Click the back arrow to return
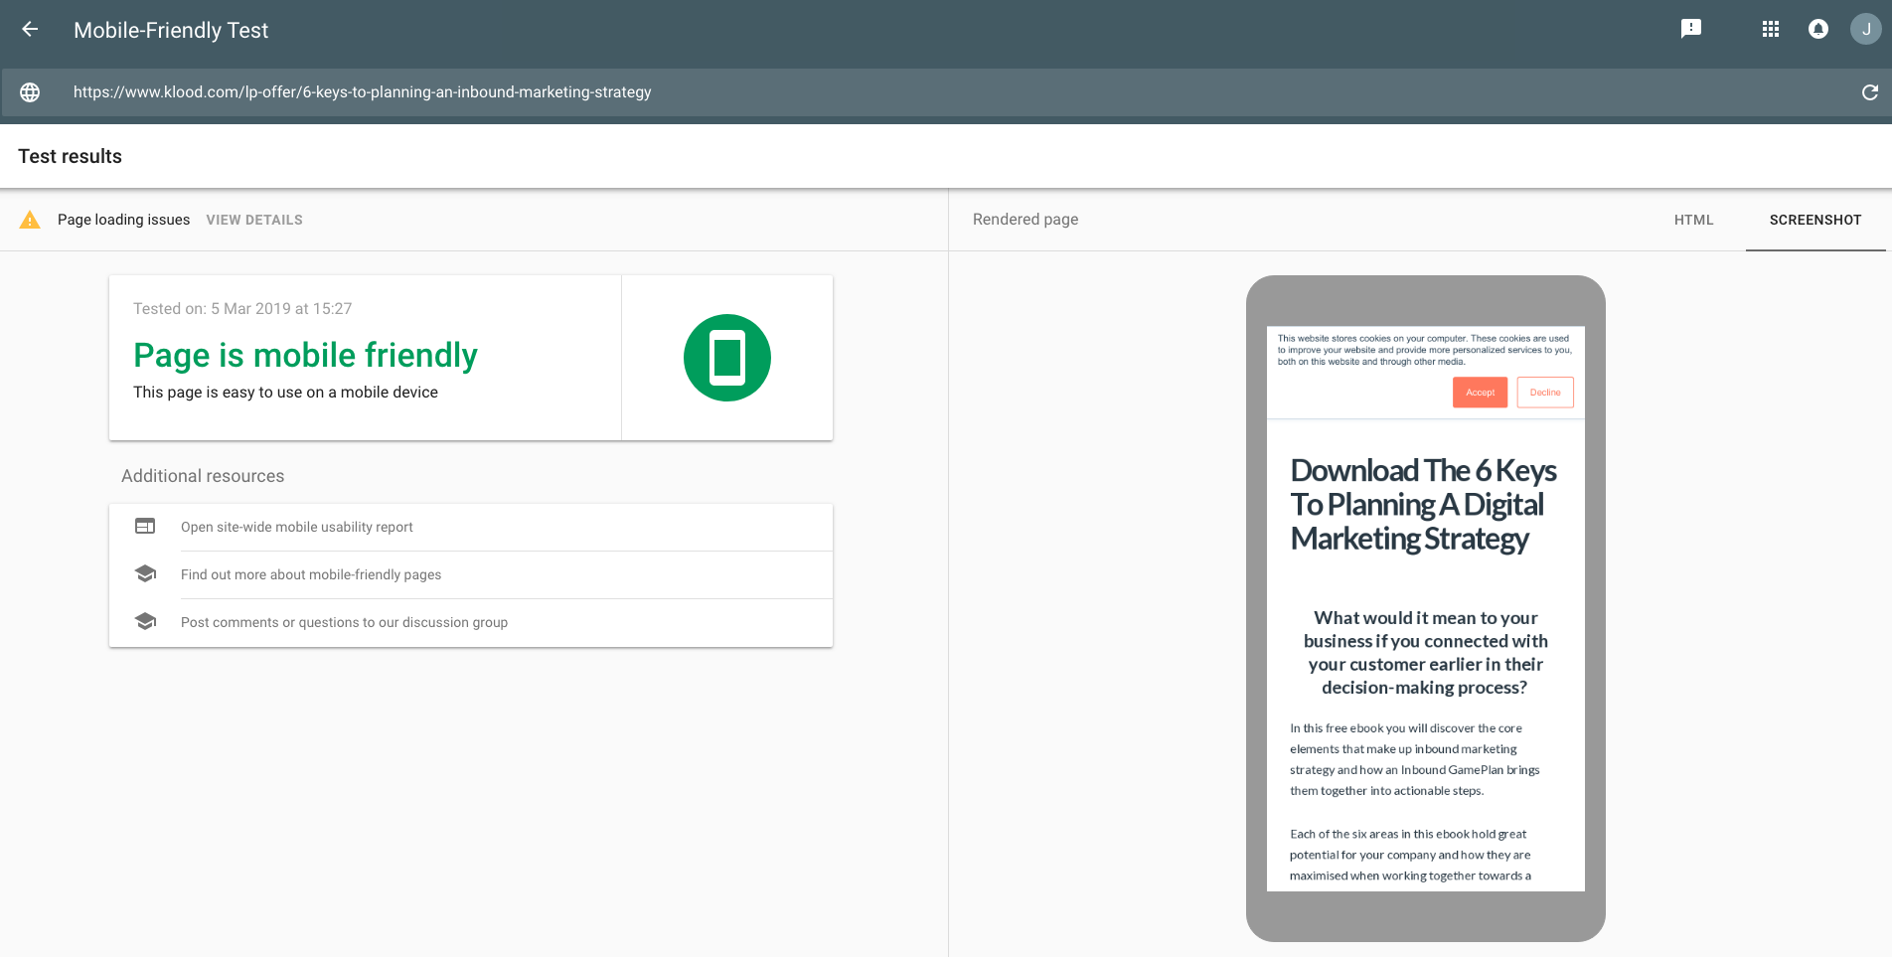The height and width of the screenshot is (957, 1892). point(30,29)
